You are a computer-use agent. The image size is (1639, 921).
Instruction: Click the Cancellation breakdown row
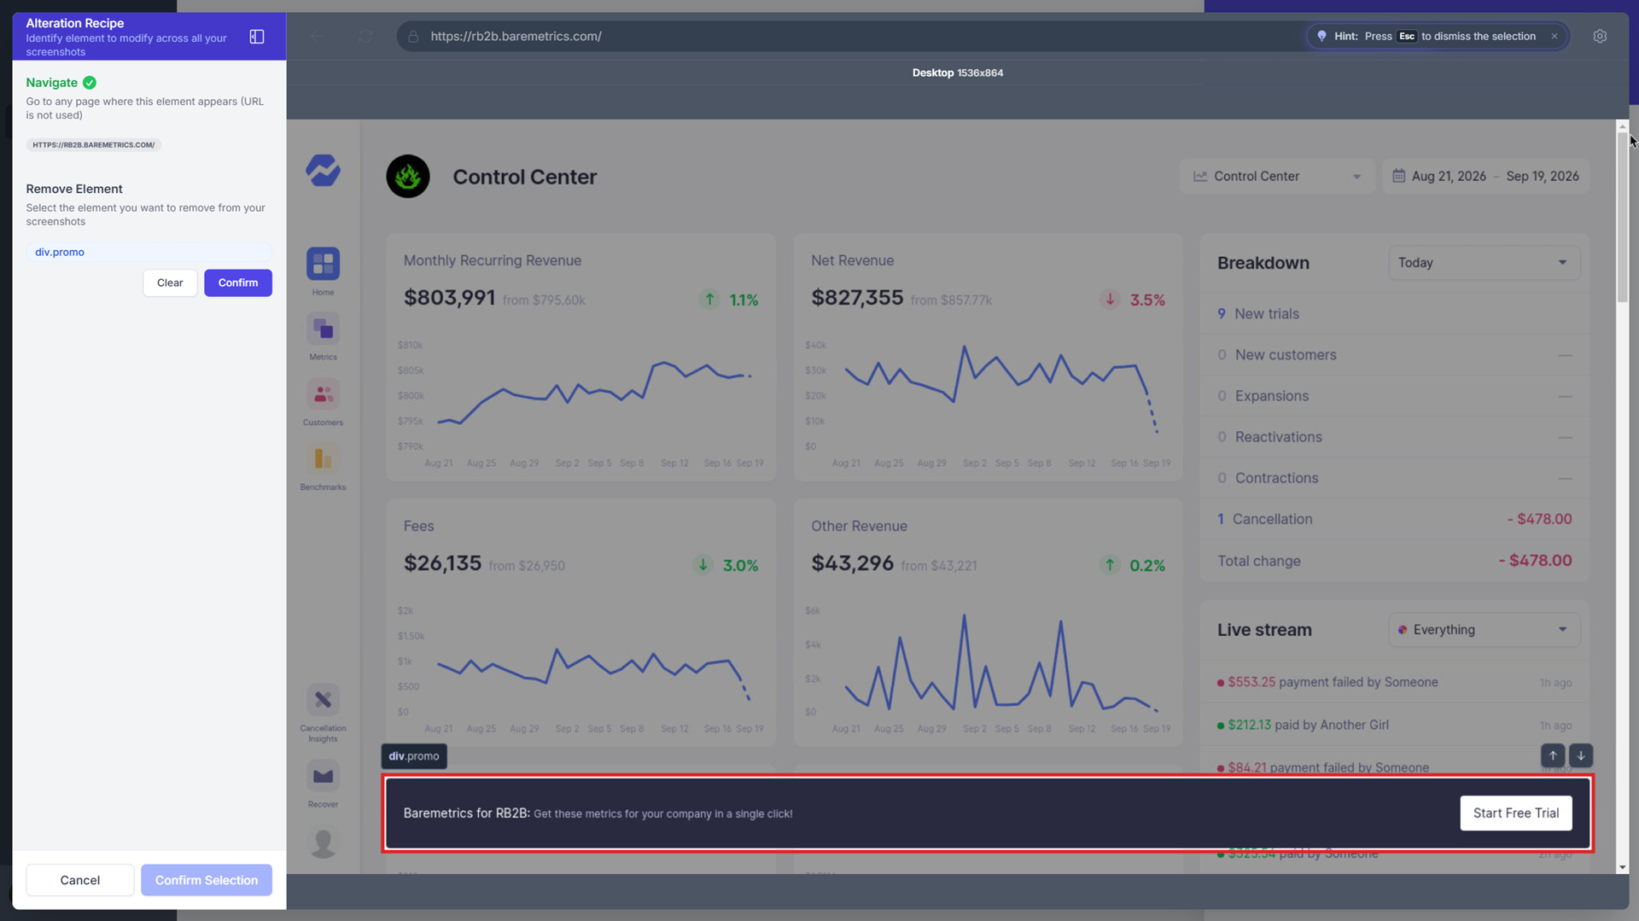(x=1395, y=519)
